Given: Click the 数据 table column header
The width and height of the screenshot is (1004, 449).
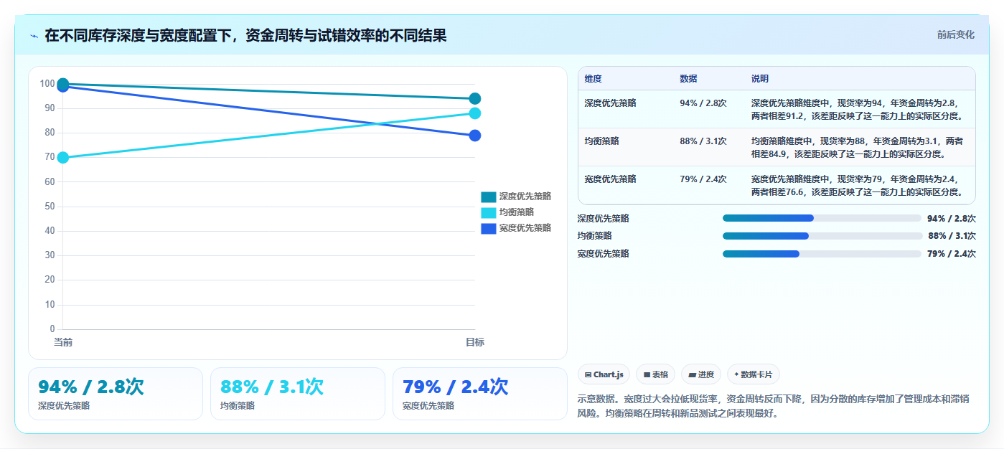Looking at the screenshot, I should click(x=688, y=78).
